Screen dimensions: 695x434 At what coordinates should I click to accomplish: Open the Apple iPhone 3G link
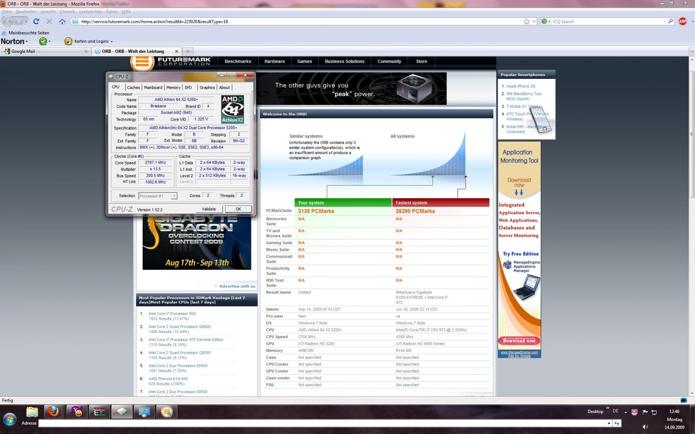(x=520, y=86)
